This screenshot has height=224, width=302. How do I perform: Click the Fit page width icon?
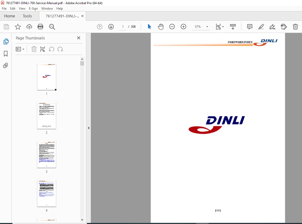point(218,27)
